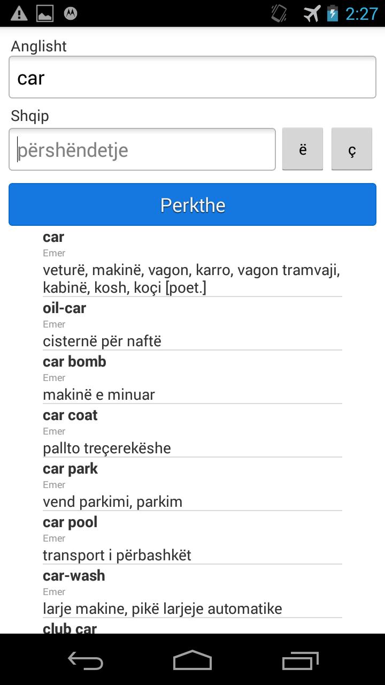
Task: Insert the ë character button
Action: (x=303, y=149)
